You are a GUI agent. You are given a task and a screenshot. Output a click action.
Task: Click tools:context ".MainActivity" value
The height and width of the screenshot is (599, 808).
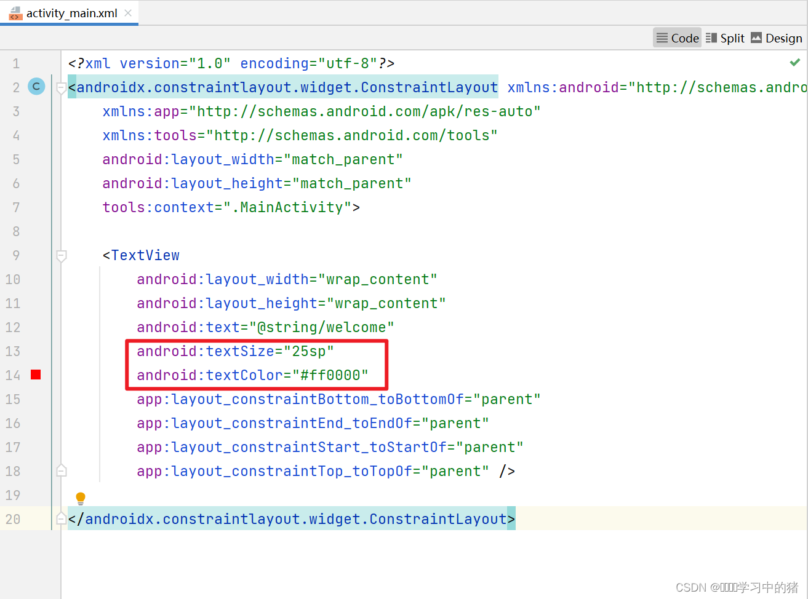coord(287,207)
